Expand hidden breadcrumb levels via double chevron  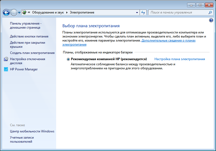coord(29,12)
